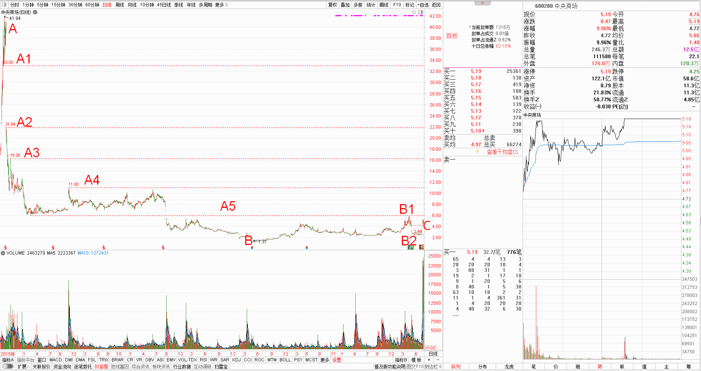Open indicator 设置 settings
This screenshot has width=701, height=371.
tap(336, 360)
